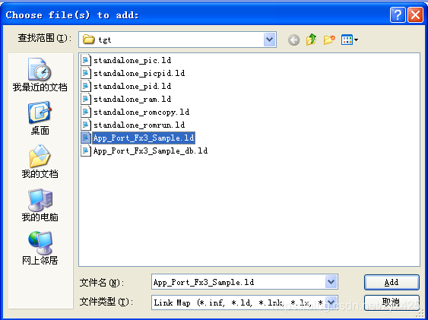428x320 pixels.
Task: Click icon of standalone_pic.ld file
Action: pos(86,60)
